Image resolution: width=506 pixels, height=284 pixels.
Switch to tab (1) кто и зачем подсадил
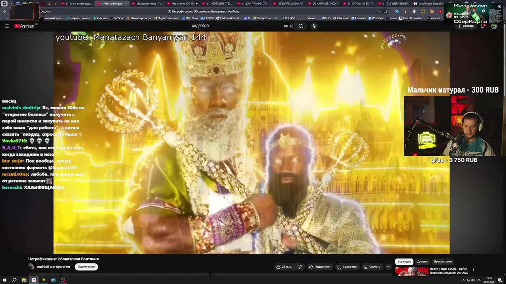[x=76, y=4]
